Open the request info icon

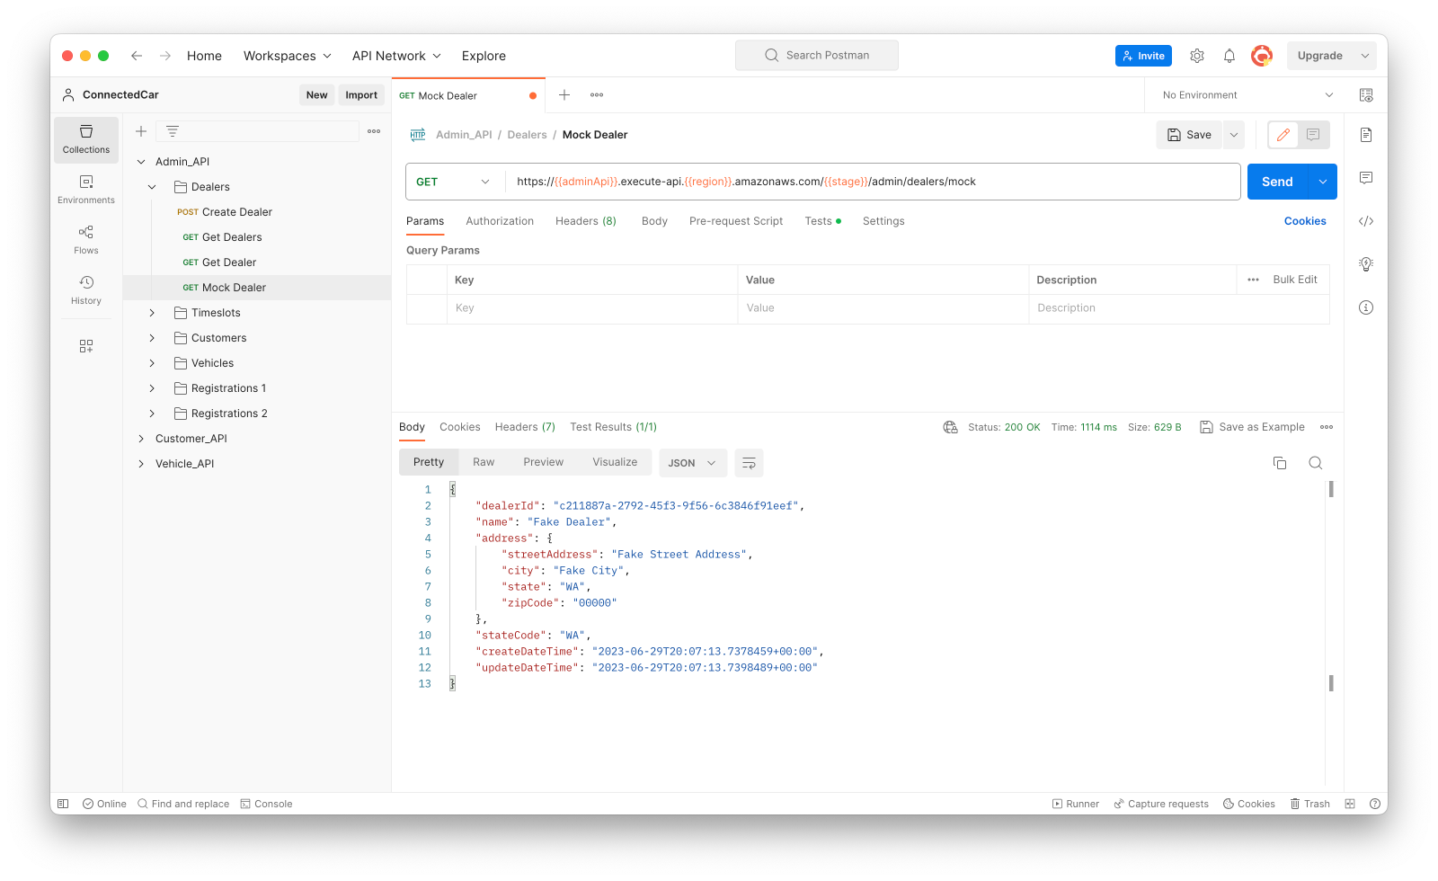1366,307
